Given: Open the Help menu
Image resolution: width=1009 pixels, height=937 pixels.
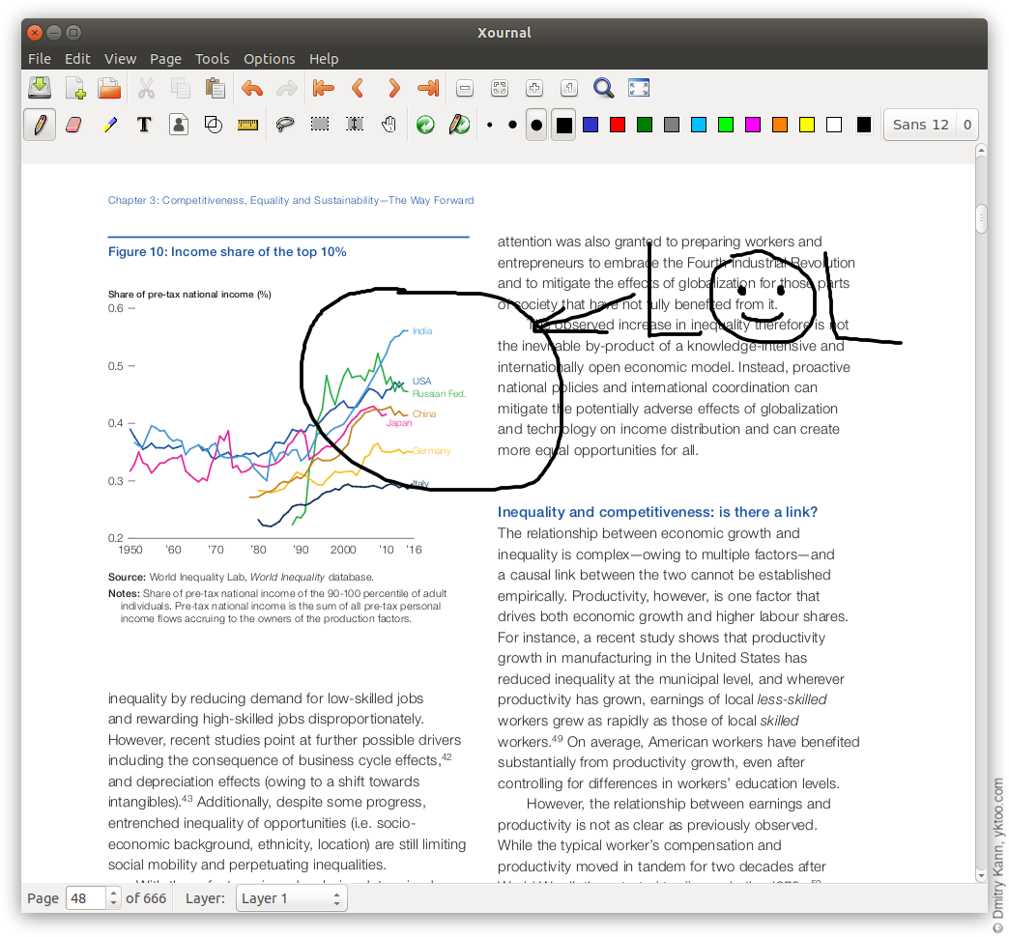Looking at the screenshot, I should pos(324,59).
